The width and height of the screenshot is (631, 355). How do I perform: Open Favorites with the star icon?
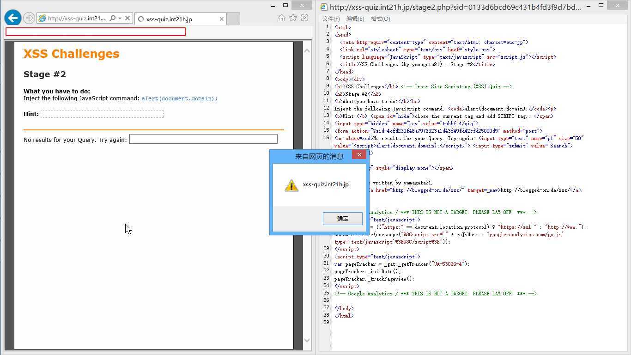coord(293,18)
